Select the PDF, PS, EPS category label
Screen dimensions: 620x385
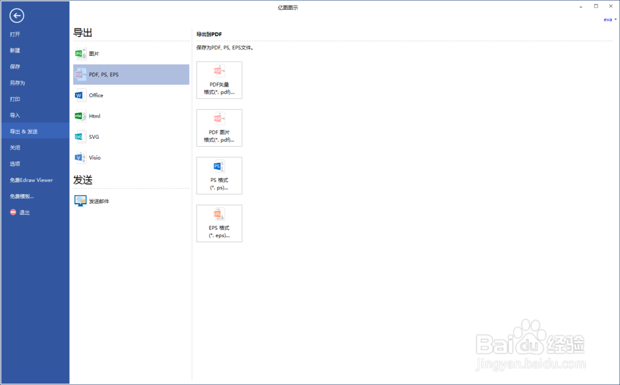tap(104, 75)
